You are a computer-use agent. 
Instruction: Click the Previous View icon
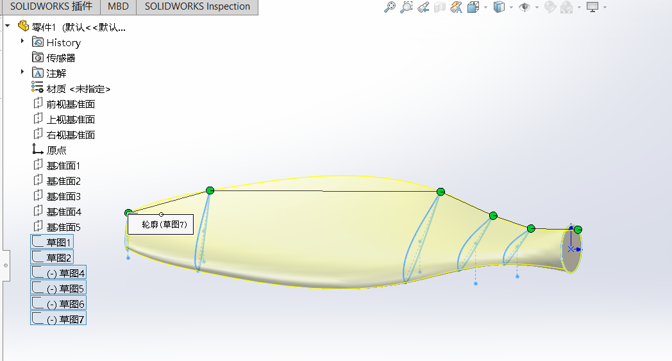click(x=423, y=7)
